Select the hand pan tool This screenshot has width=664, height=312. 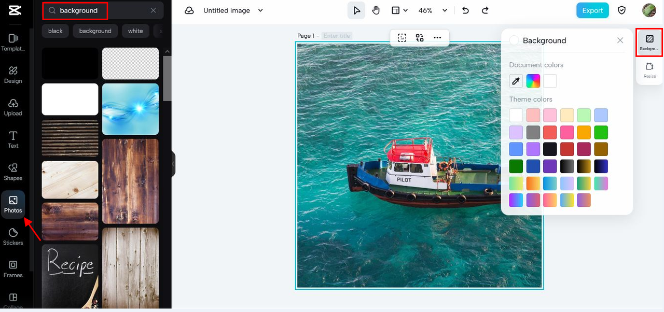(x=376, y=10)
